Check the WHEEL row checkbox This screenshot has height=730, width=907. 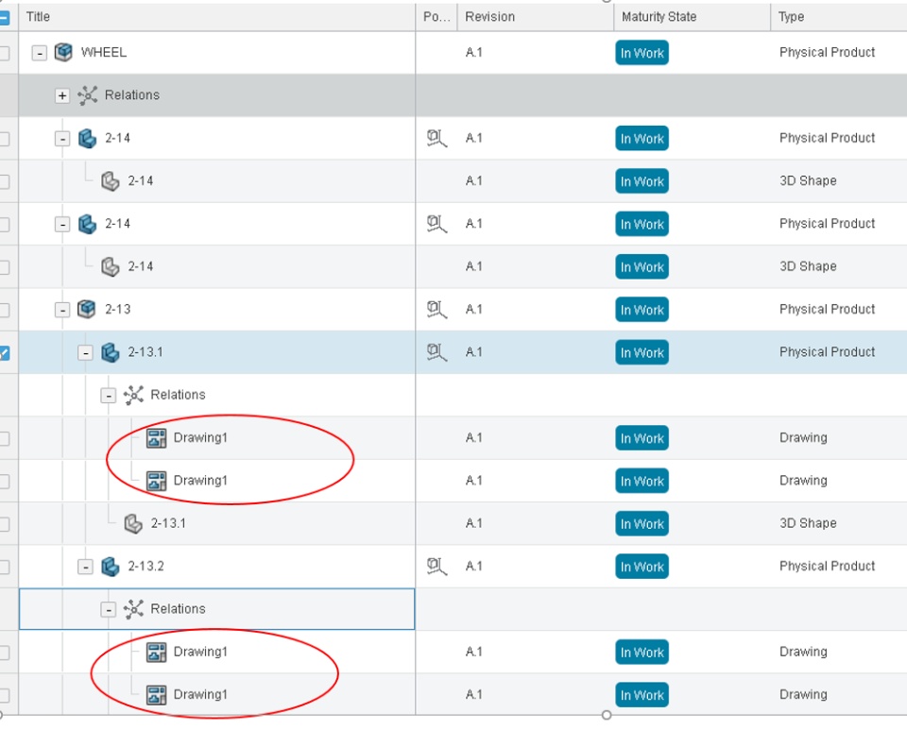point(4,53)
